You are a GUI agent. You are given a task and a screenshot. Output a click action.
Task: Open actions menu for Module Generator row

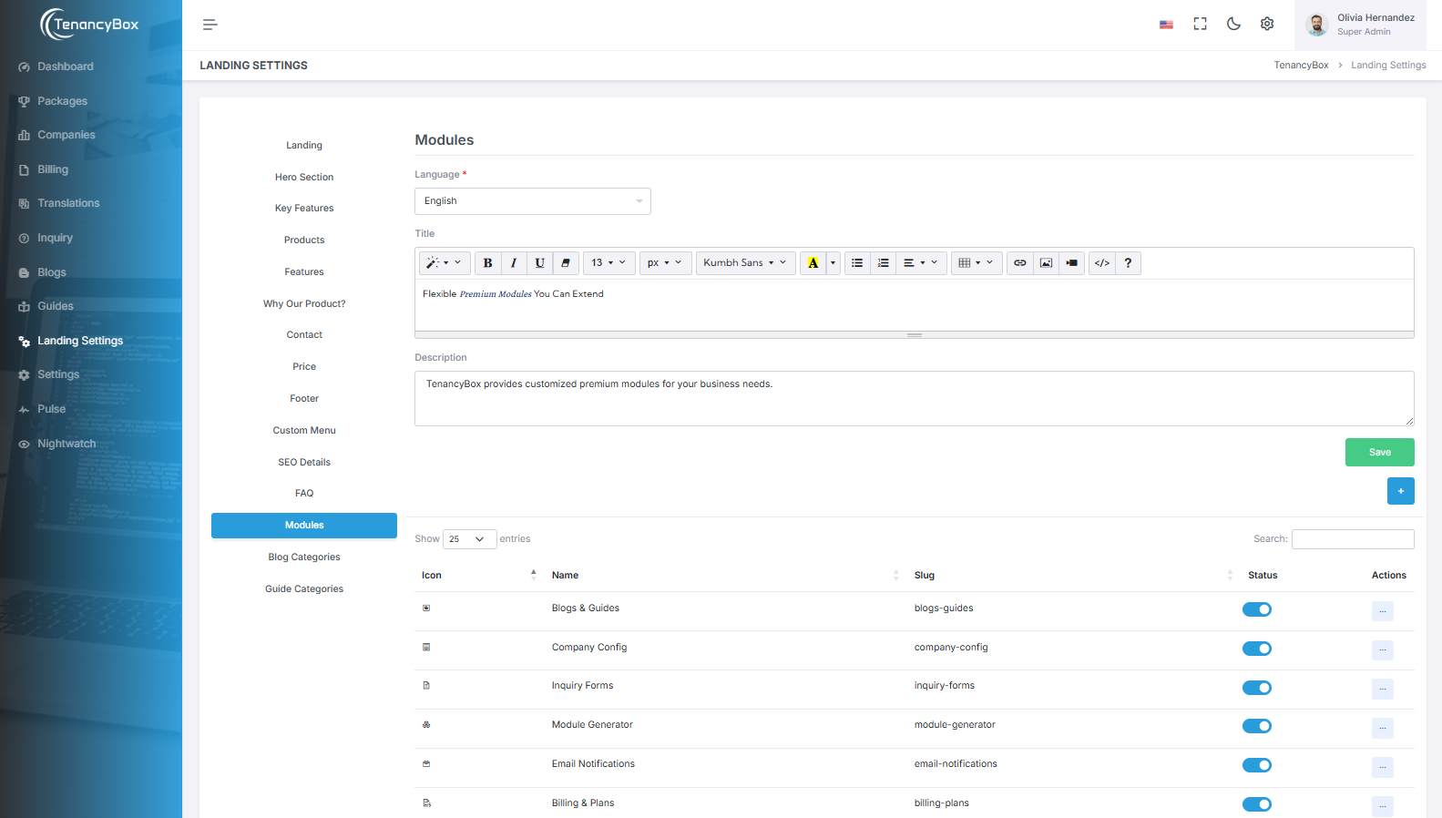1383,728
